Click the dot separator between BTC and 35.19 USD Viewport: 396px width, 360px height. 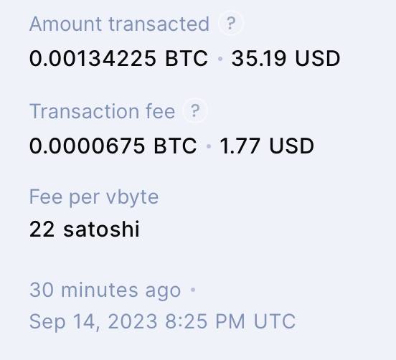tap(220, 59)
